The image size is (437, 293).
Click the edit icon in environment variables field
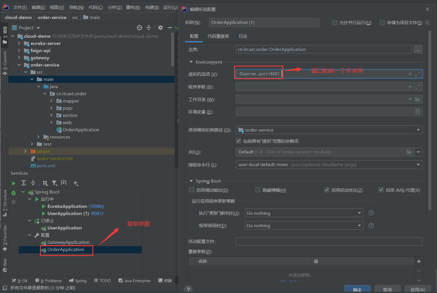(x=418, y=112)
